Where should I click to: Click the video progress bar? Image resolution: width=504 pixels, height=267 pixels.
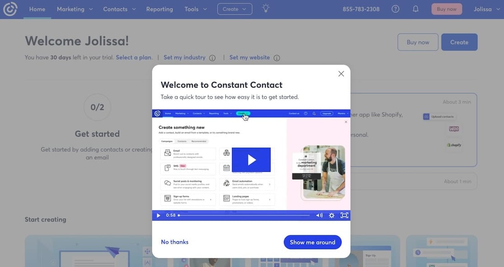pos(244,215)
